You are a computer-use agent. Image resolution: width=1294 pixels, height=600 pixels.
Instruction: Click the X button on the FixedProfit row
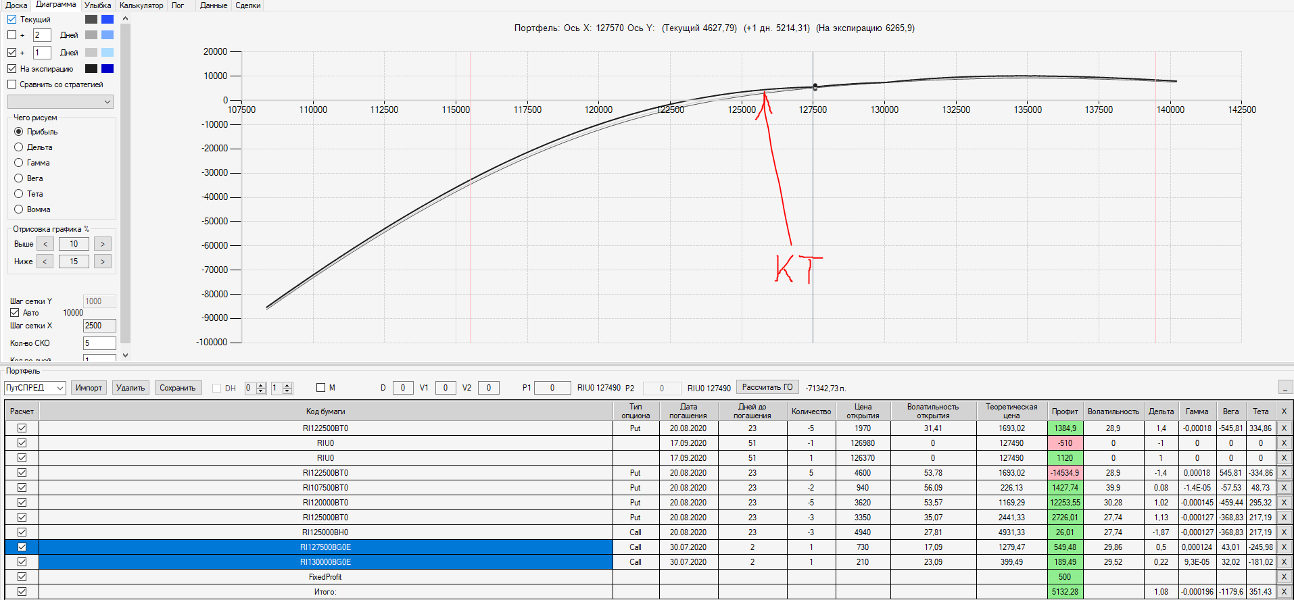[x=1284, y=577]
